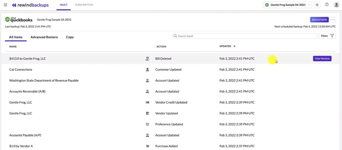Click the Name column header

click(13, 47)
